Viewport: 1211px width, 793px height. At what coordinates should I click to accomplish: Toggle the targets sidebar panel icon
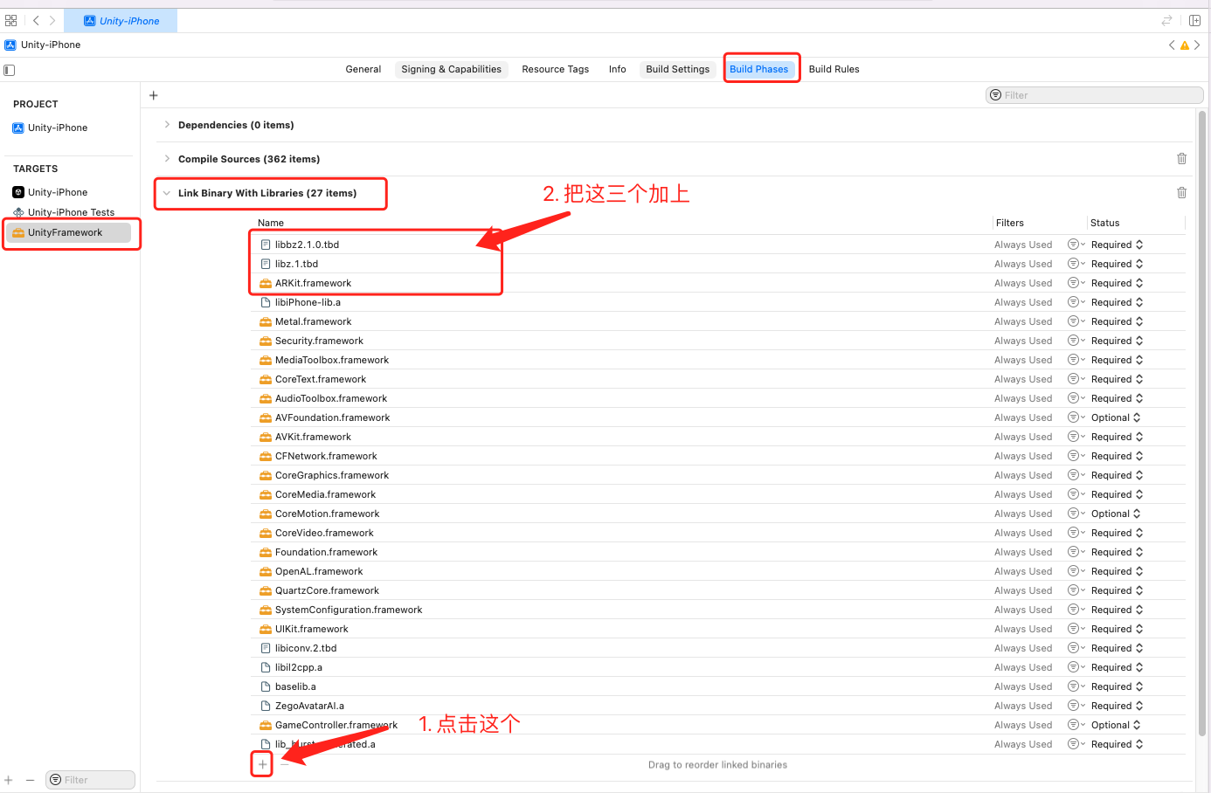(x=10, y=70)
